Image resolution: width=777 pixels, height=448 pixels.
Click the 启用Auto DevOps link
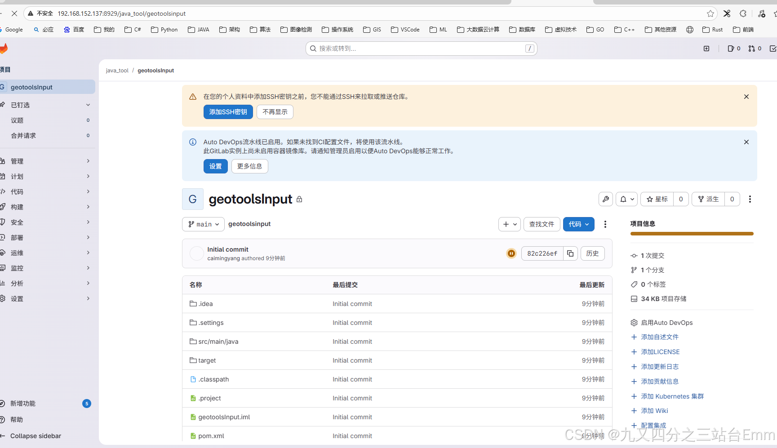pyautogui.click(x=667, y=323)
